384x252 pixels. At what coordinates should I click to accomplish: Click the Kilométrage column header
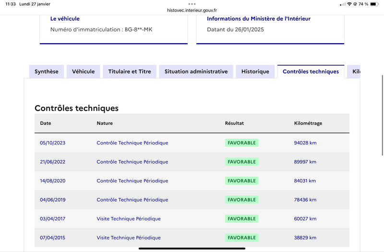coord(308,123)
